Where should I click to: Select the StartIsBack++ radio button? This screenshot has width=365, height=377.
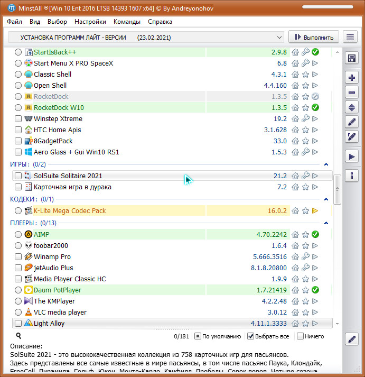point(18,52)
